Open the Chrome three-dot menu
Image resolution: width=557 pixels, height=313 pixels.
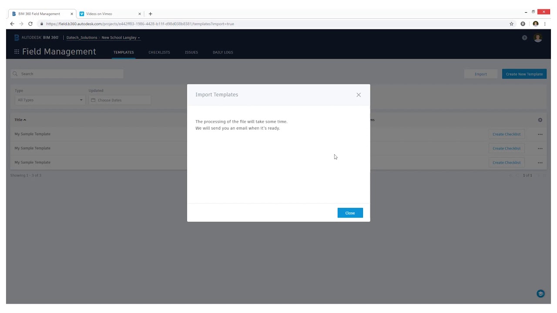pyautogui.click(x=545, y=24)
